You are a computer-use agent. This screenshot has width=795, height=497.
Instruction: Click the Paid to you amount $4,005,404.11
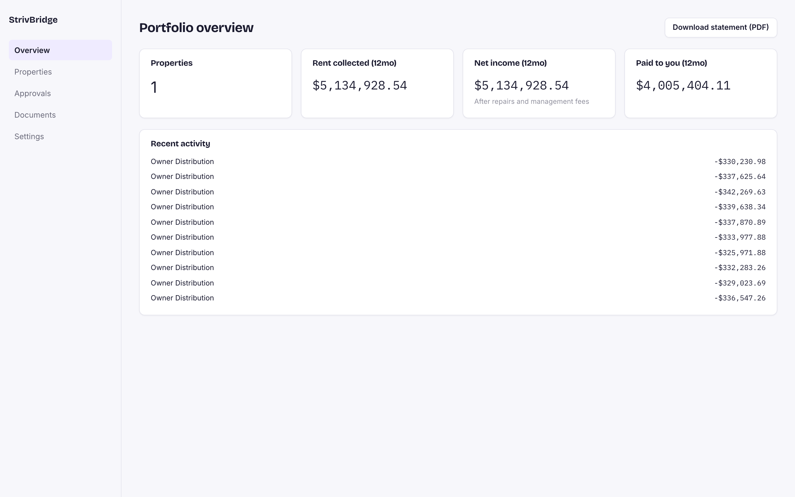[x=683, y=86]
